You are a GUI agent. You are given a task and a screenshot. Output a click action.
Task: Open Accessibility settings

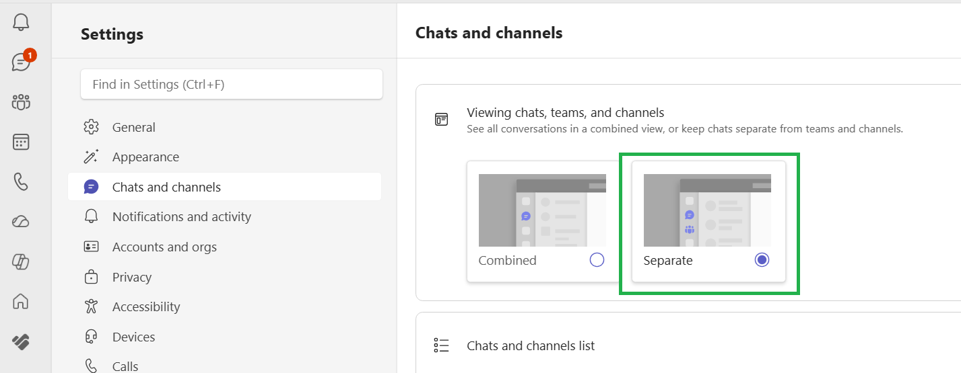pos(224,306)
